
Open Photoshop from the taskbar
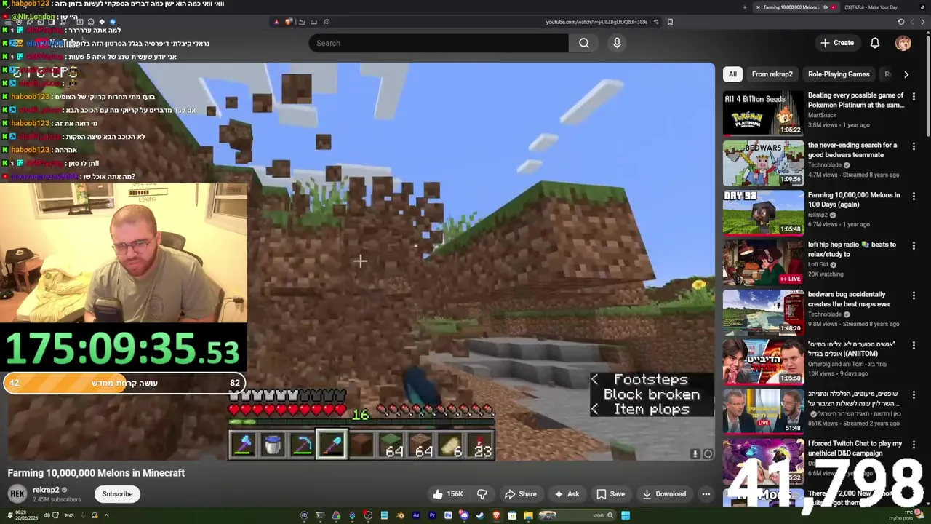[448, 515]
